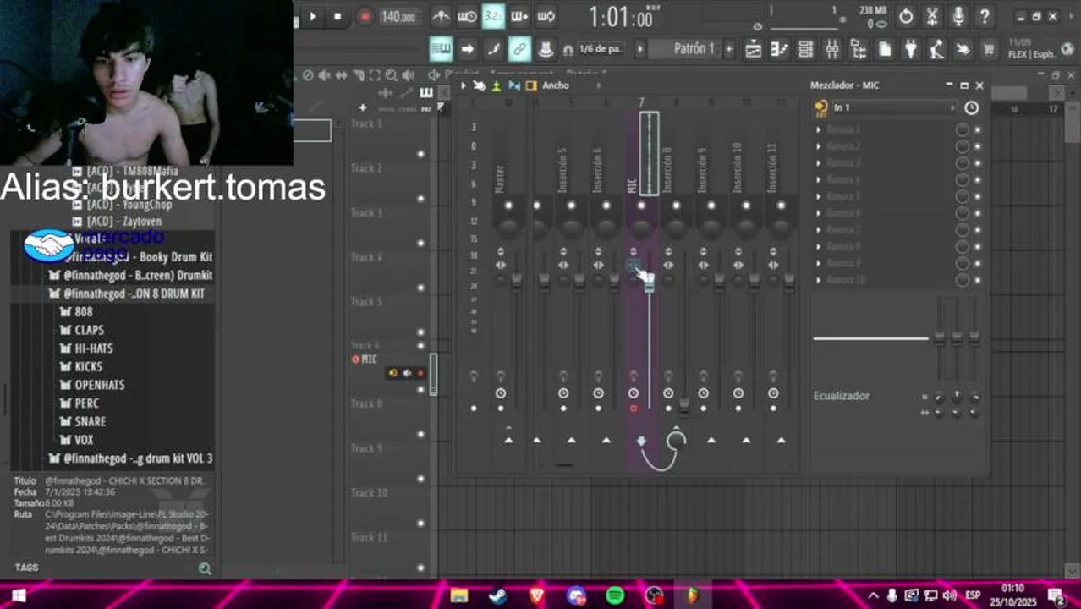Arm the red record button
Image resolution: width=1081 pixels, height=609 pixels.
(365, 16)
